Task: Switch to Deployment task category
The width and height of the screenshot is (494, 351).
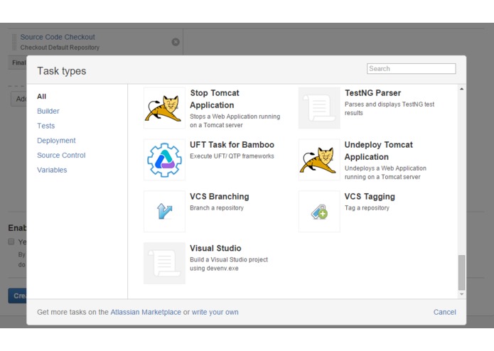Action: coord(56,141)
